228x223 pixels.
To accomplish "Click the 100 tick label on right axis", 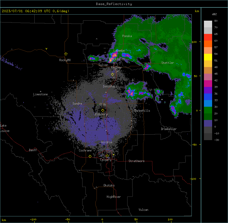I will tap(194, 42).
